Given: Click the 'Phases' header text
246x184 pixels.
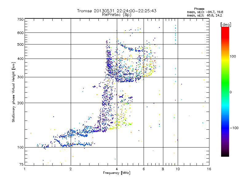Looking at the screenshot, I should click(x=199, y=9).
